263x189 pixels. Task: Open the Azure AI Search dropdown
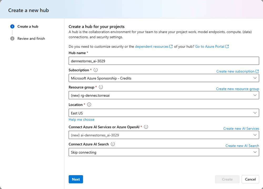[x=164, y=152]
